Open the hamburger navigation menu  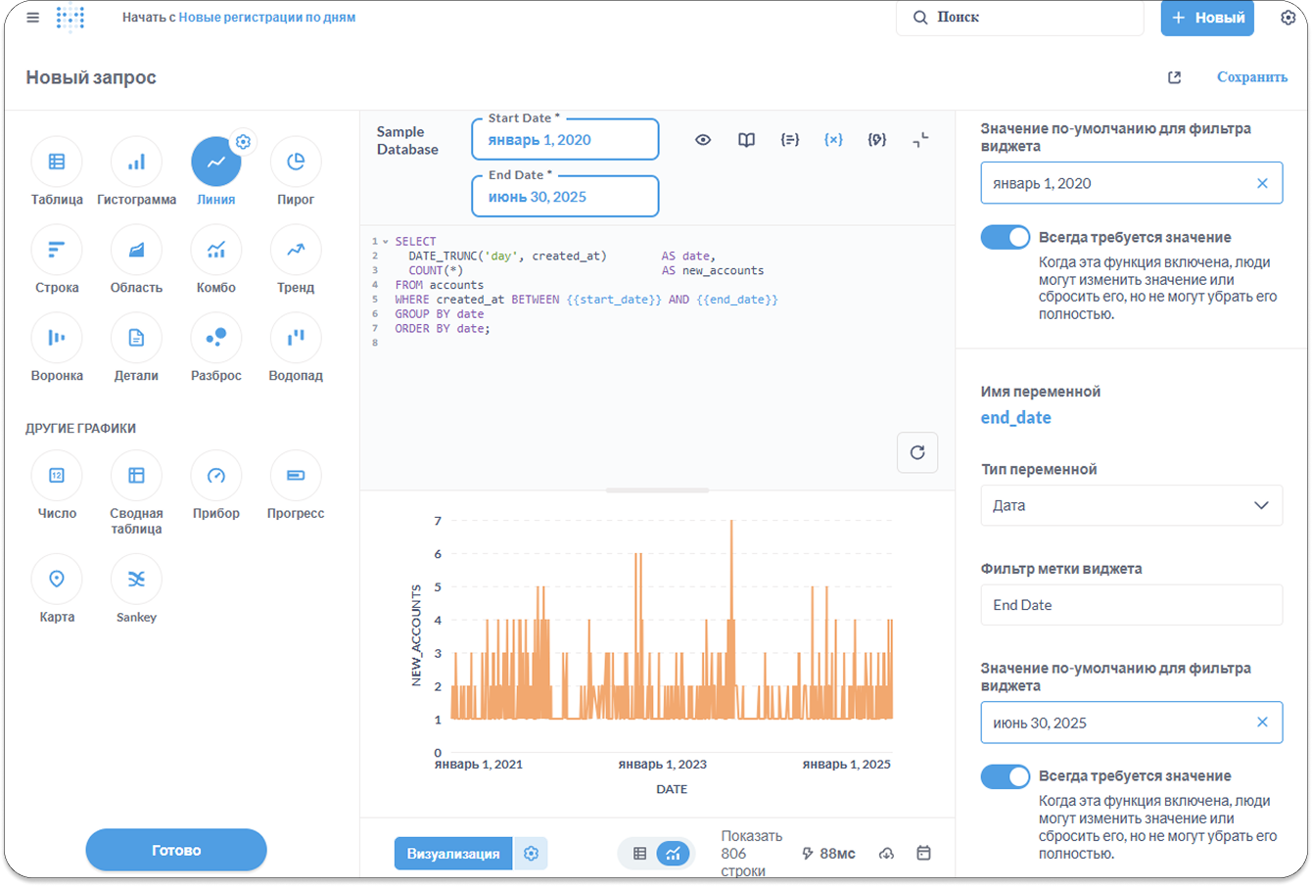(x=32, y=18)
